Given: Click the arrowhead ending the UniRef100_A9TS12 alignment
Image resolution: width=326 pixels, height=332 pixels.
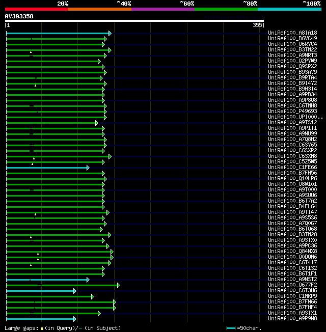Looking at the screenshot, I should (x=97, y=123).
